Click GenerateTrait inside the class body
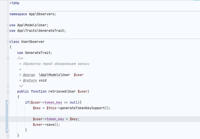Image resolution: width=200 pixels, height=139 pixels. click(x=38, y=53)
